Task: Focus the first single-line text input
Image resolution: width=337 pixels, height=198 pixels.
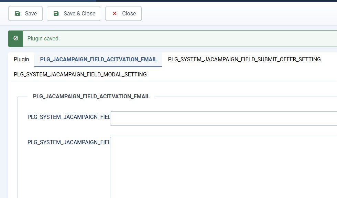Action: 224,119
